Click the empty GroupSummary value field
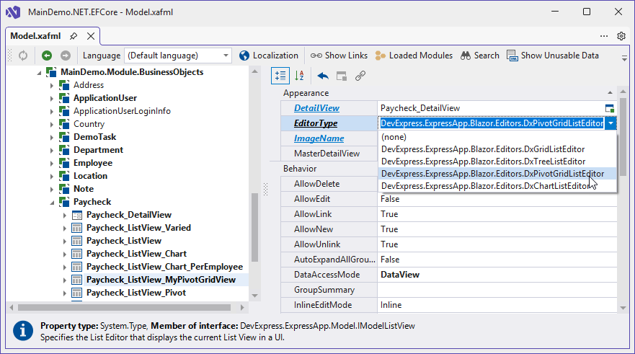Viewport: 635px width, 354px height. pos(497,290)
